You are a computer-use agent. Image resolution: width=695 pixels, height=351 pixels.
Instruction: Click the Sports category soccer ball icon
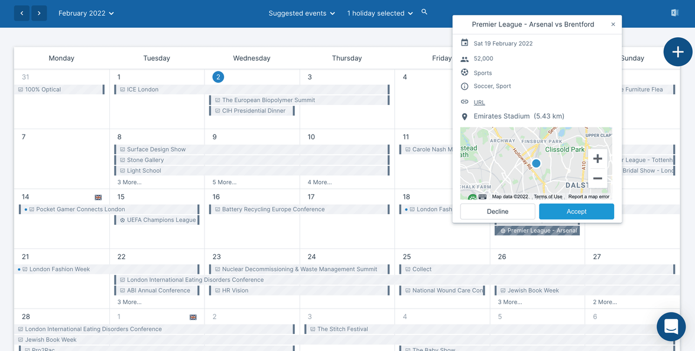coord(465,73)
